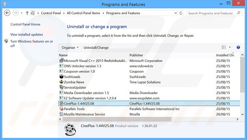Click Uninstall/Change button
The width and height of the screenshot is (247, 140).
pos(96,48)
